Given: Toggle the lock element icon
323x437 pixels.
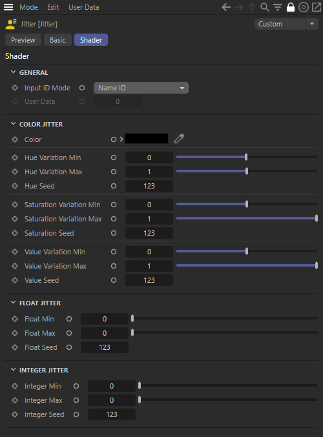Looking at the screenshot, I should click(290, 7).
